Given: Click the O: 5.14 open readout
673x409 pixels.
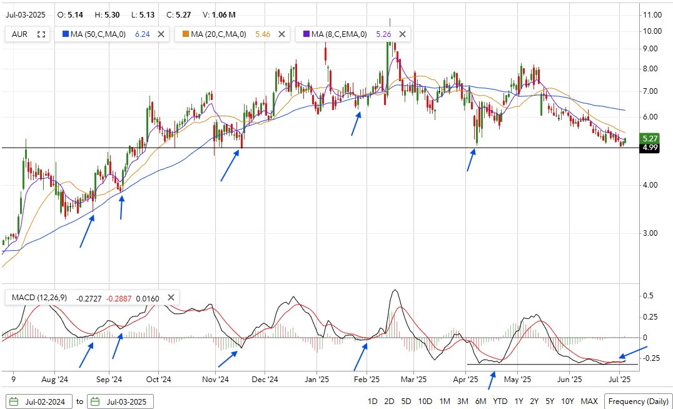Looking at the screenshot, I should tap(70, 14).
